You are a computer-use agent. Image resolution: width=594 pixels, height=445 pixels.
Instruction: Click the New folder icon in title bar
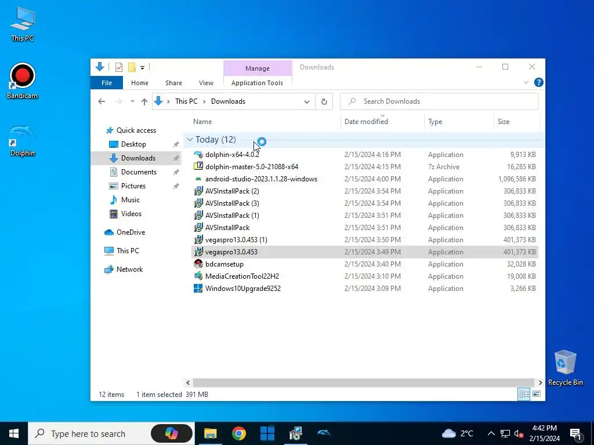(x=132, y=67)
